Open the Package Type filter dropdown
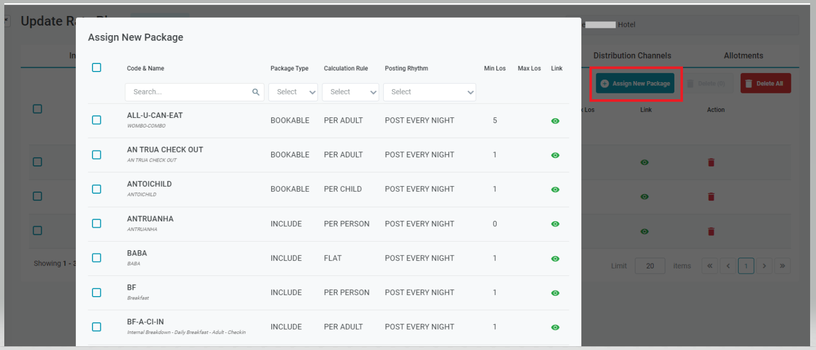 pyautogui.click(x=293, y=92)
